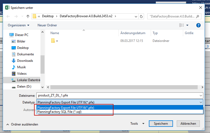Click the Up one level arrow
Image resolution: width=210 pixels, height=133 pixels.
(28, 16)
